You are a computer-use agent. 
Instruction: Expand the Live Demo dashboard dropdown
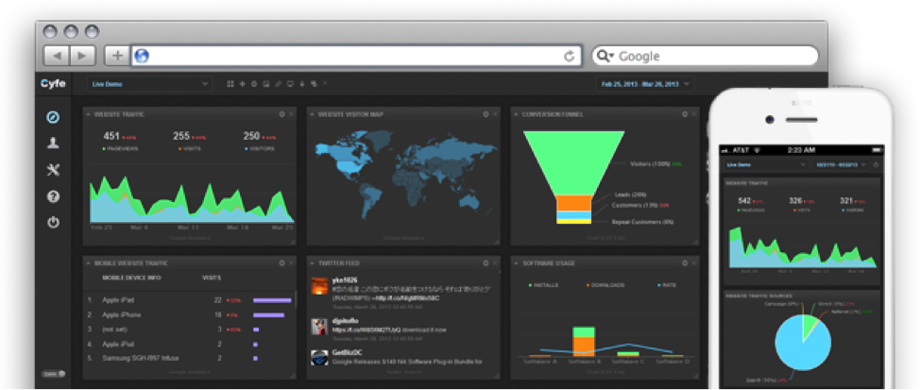(150, 84)
